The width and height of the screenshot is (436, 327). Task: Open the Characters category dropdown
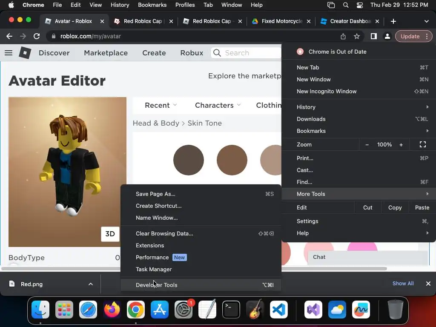(x=218, y=105)
